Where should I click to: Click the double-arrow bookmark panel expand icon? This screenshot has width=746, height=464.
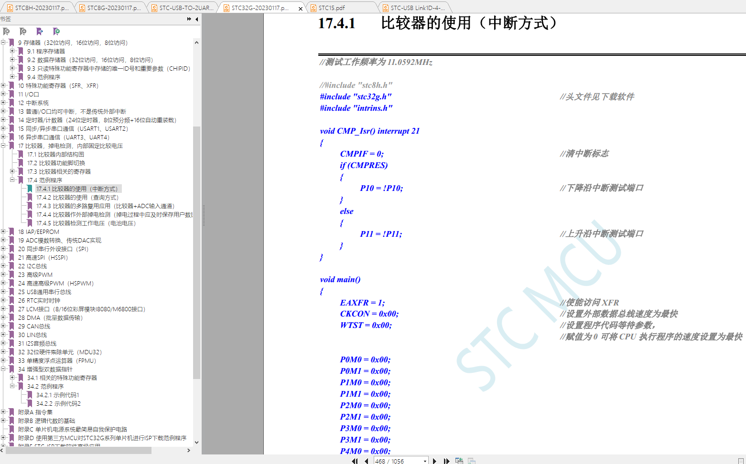(x=189, y=19)
